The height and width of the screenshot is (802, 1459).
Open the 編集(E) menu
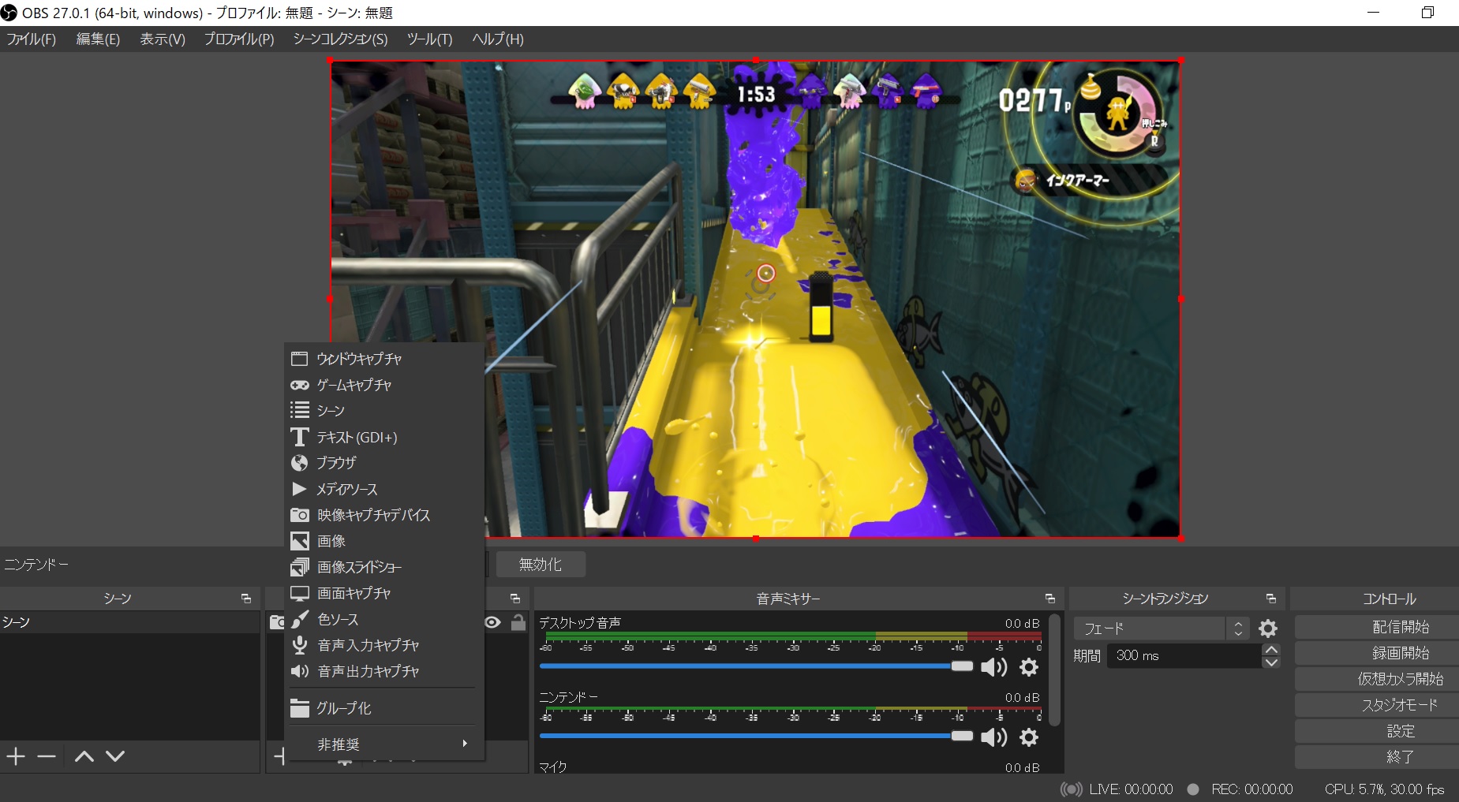click(98, 39)
